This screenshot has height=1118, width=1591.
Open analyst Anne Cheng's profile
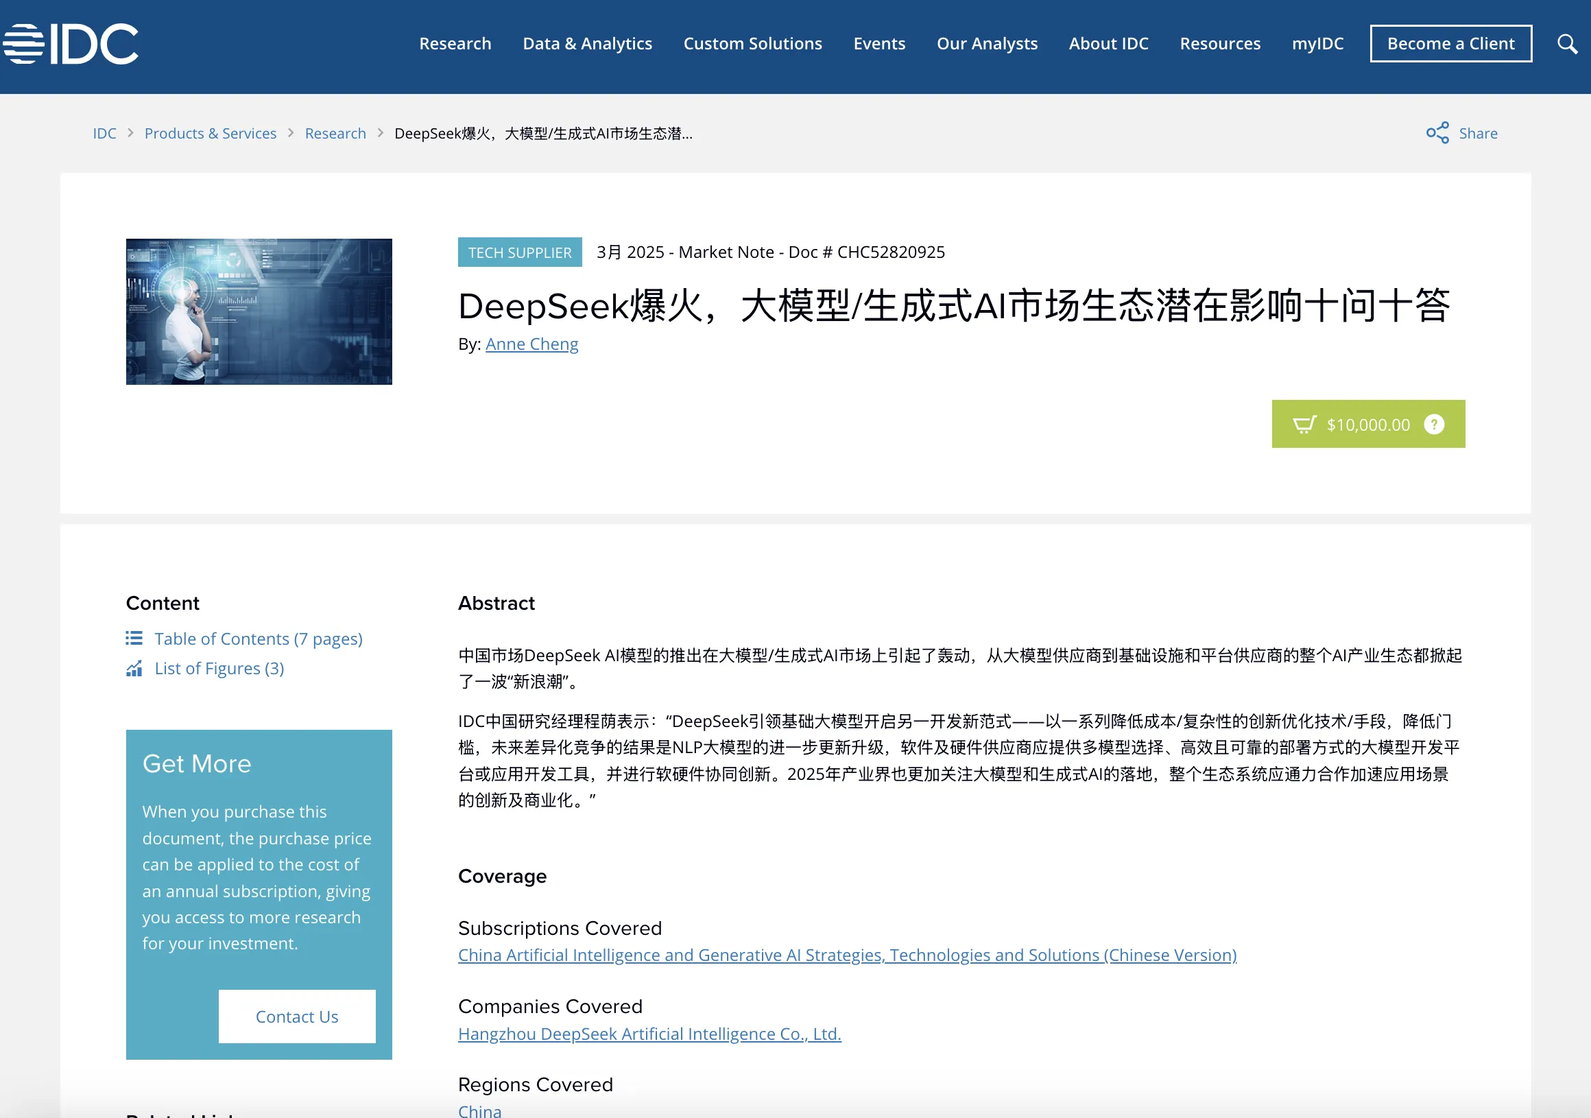[532, 344]
